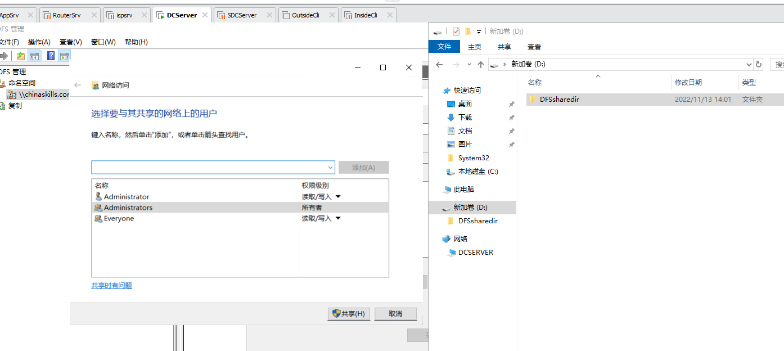
Task: Switch to the OutsideCli VM tab
Action: (x=308, y=15)
